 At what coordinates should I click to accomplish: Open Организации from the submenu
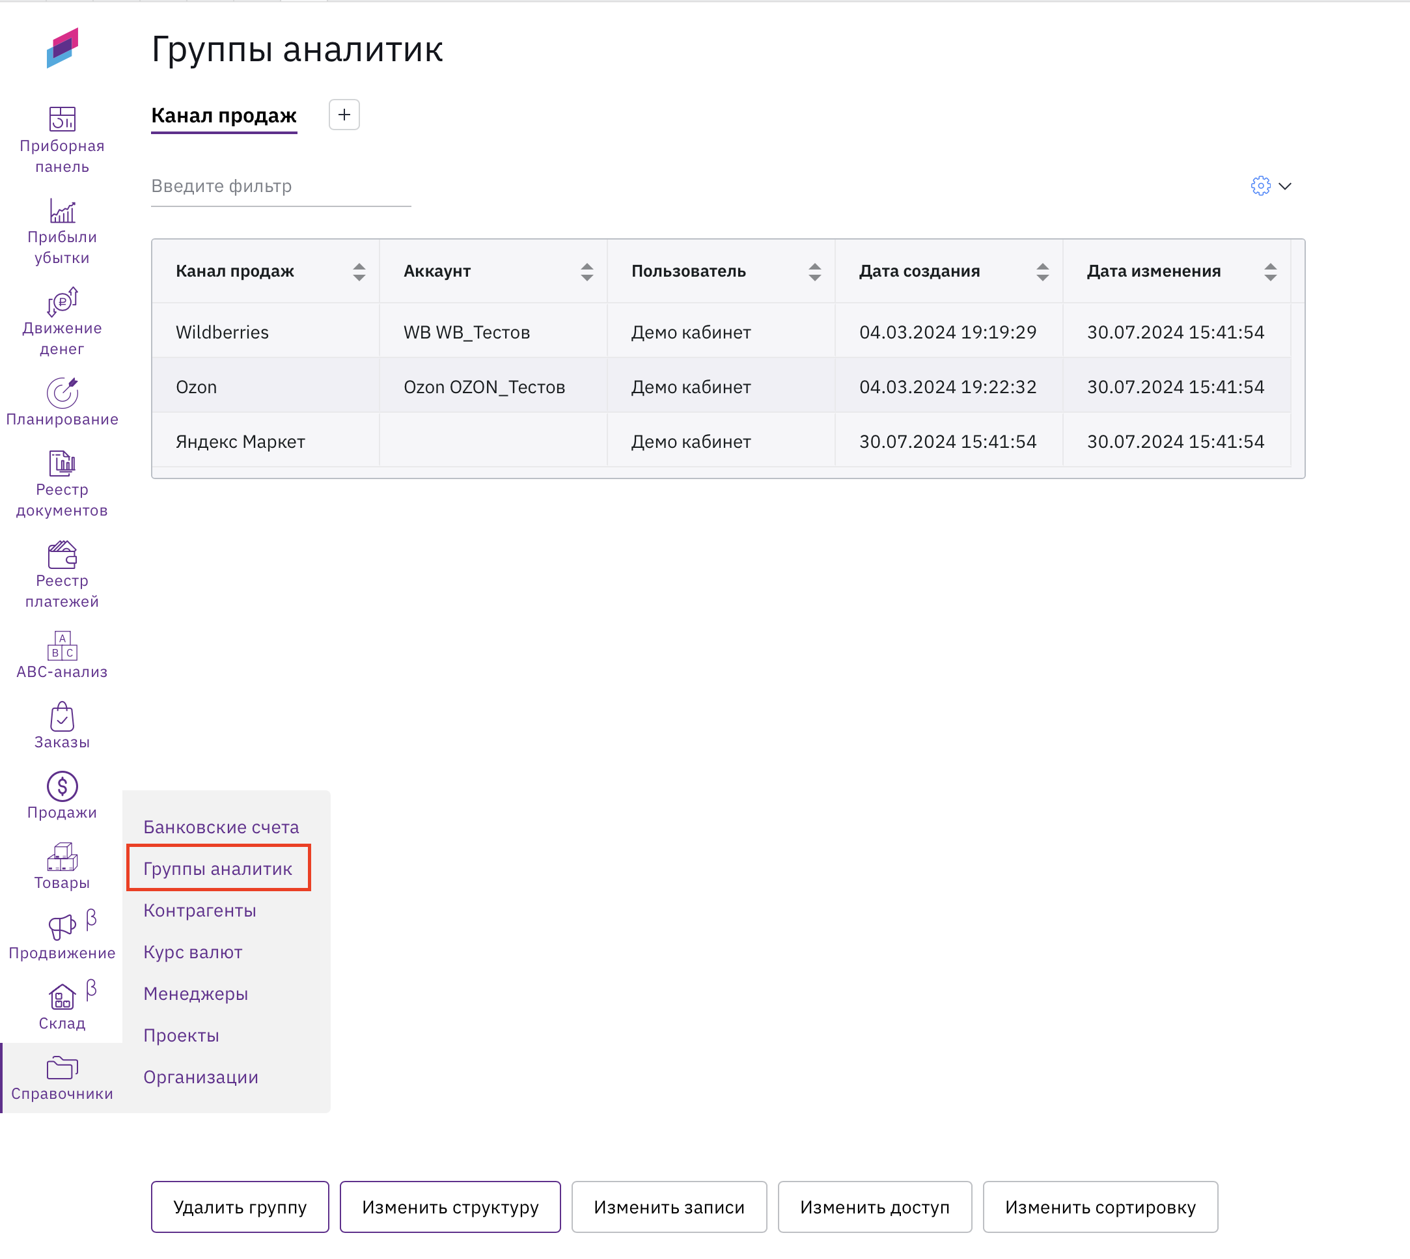click(x=200, y=1076)
